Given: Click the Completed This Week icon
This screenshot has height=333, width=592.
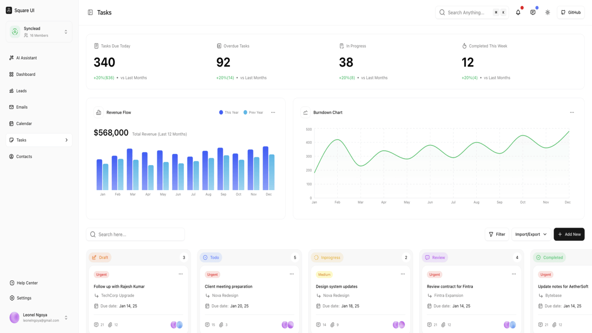Looking at the screenshot, I should coord(464,46).
